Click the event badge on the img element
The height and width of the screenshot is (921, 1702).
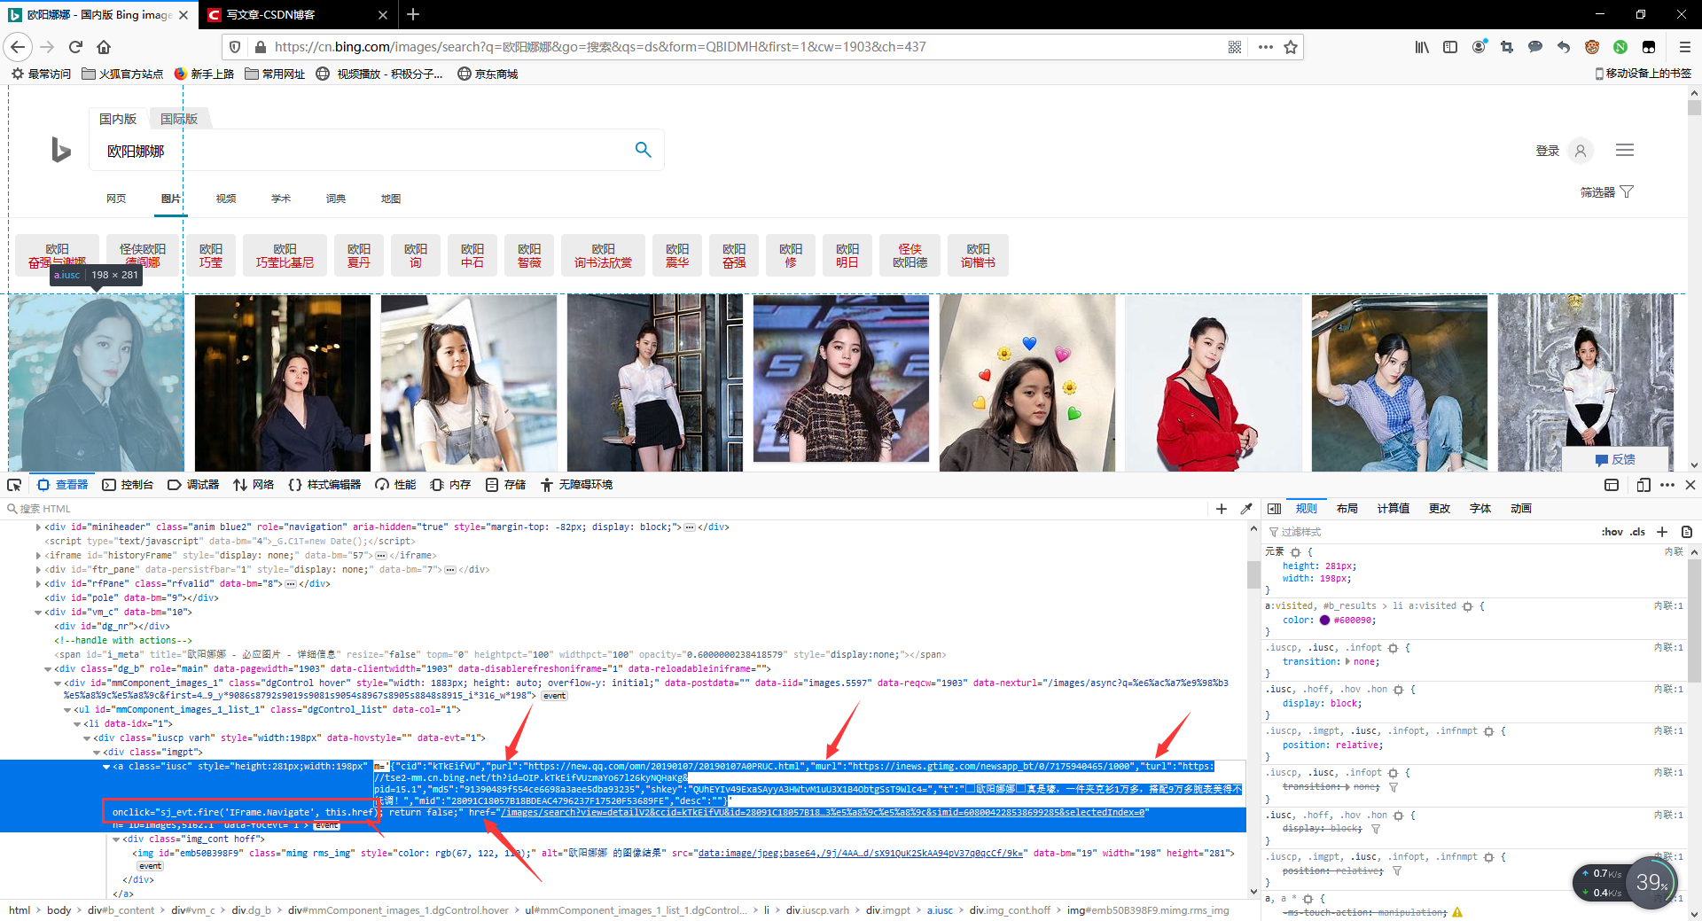pyautogui.click(x=150, y=866)
